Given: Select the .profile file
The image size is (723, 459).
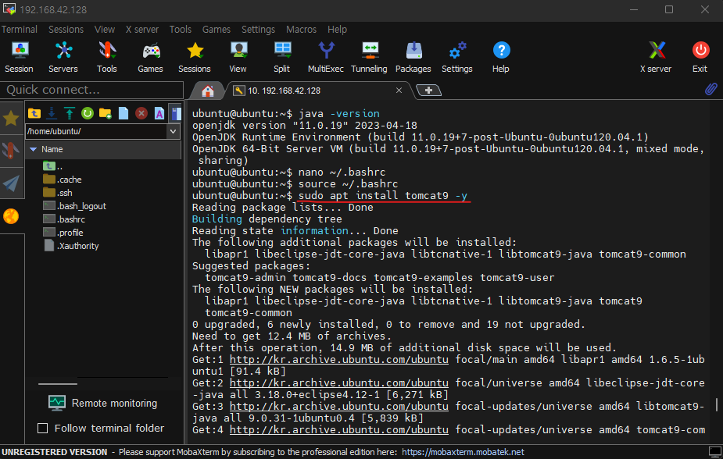Looking at the screenshot, I should [x=63, y=233].
